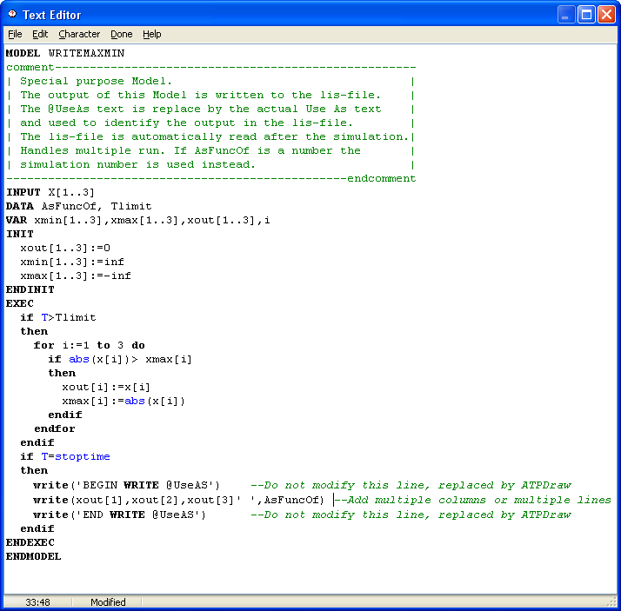621x611 pixels.
Task: Click the 'xout[i]:=x[i]' line
Action: coord(106,387)
